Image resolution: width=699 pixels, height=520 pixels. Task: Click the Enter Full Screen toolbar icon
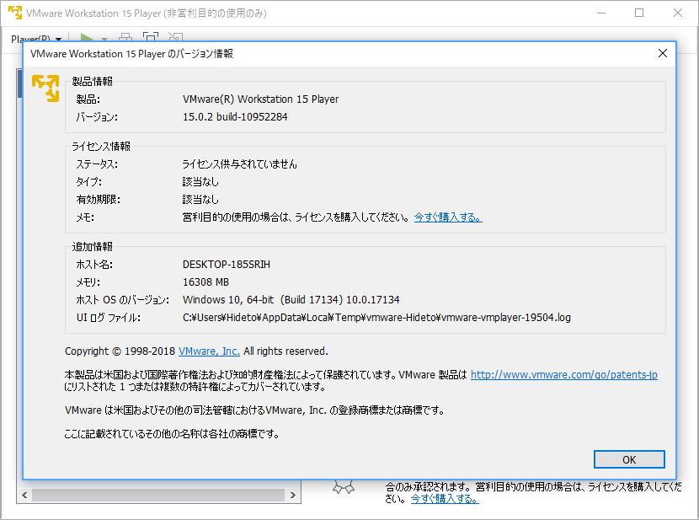[152, 39]
